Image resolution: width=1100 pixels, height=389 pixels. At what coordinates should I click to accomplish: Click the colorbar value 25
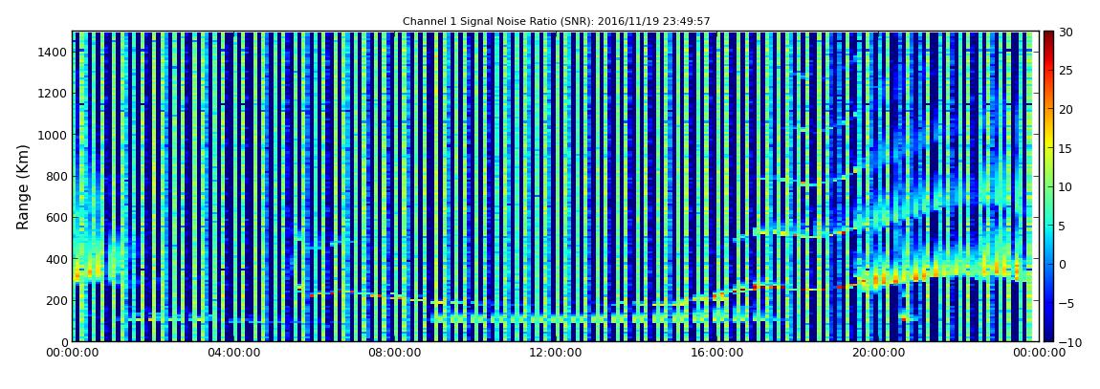1067,70
